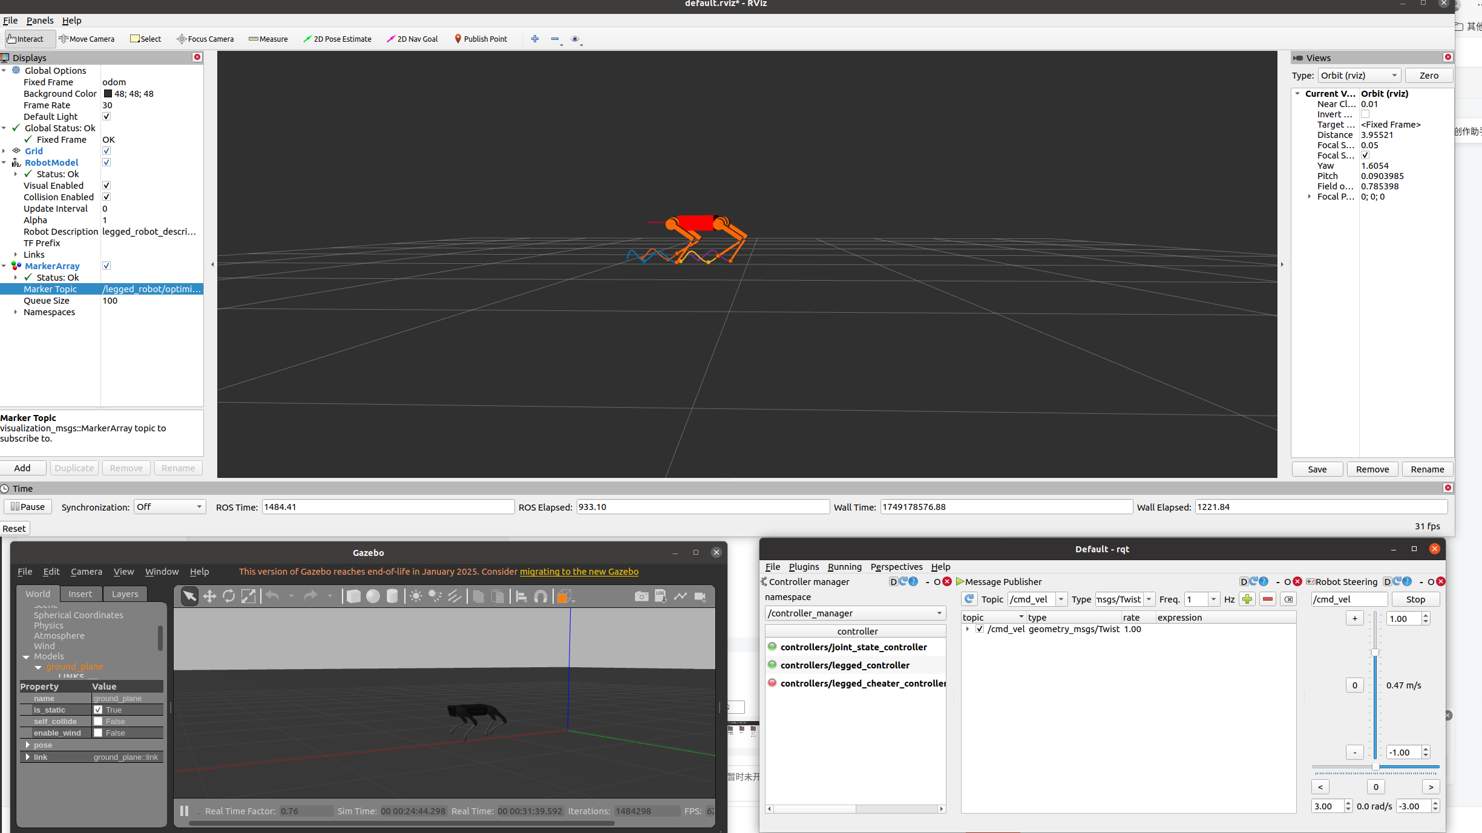Select Gazebo translate mode tool
Image resolution: width=1482 pixels, height=833 pixels.
tap(209, 596)
